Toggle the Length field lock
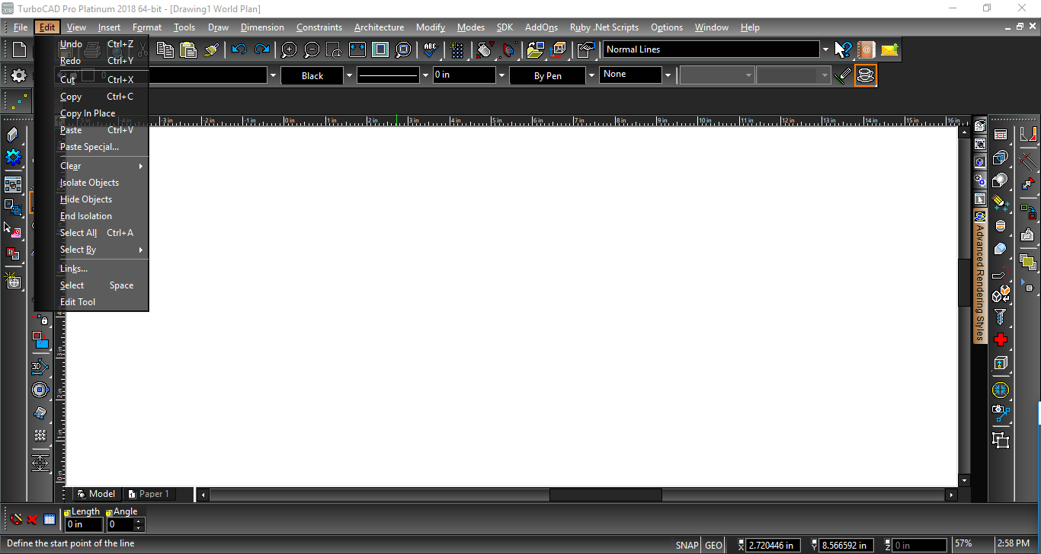 (67, 512)
